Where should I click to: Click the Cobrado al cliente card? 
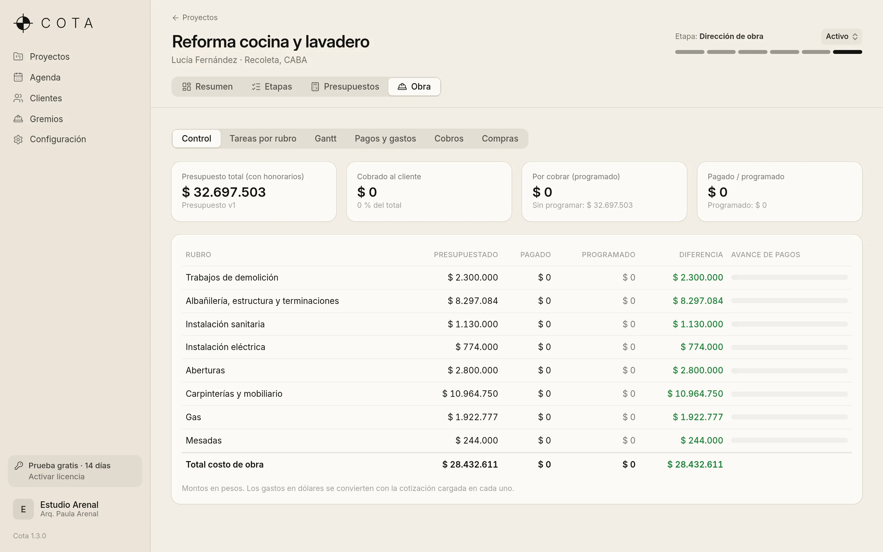pyautogui.click(x=429, y=192)
